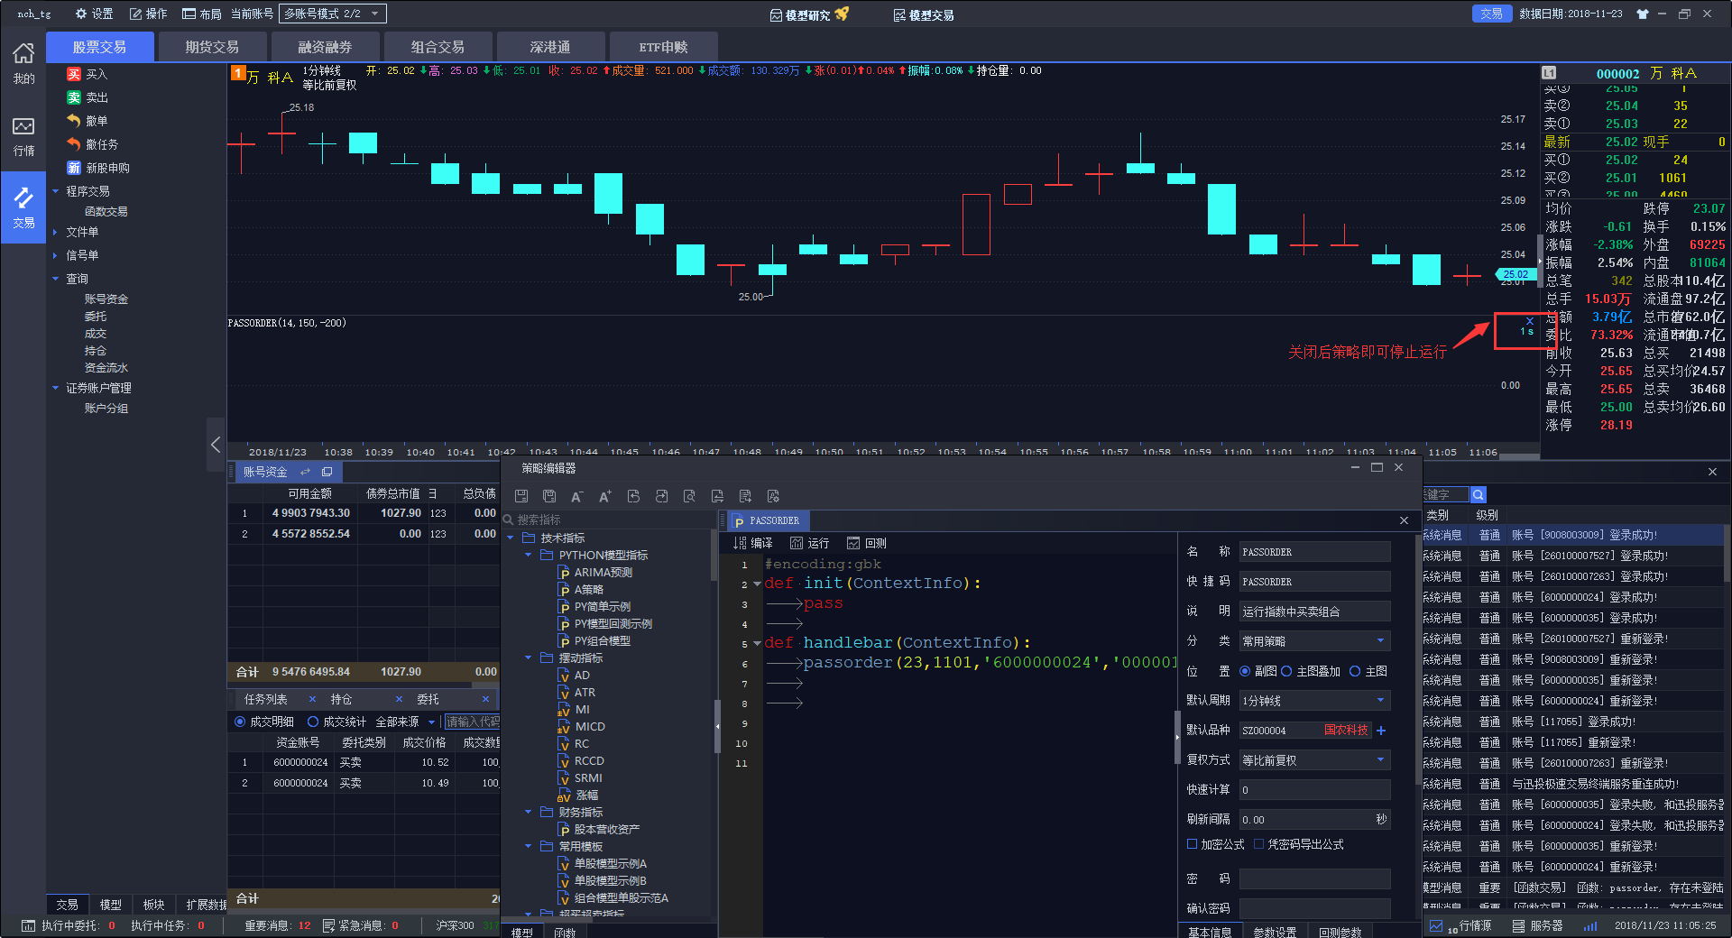The height and width of the screenshot is (938, 1732).
Task: Click the increase font size (A+) icon
Action: pos(604,496)
